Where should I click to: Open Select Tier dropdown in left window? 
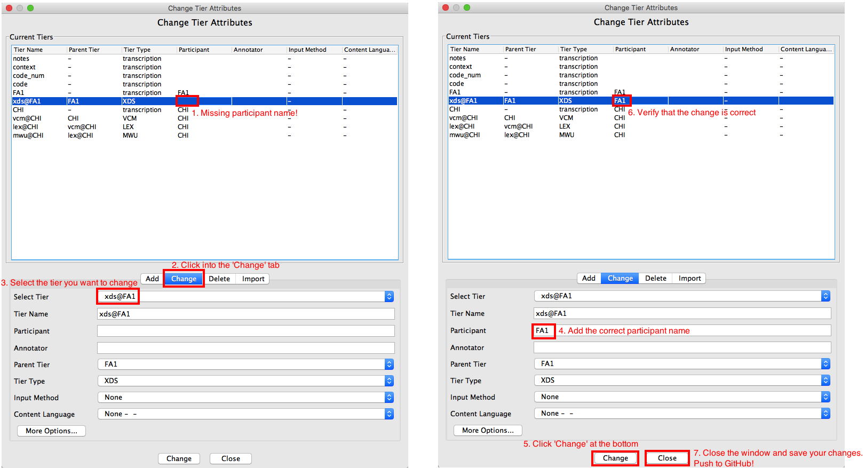[245, 297]
